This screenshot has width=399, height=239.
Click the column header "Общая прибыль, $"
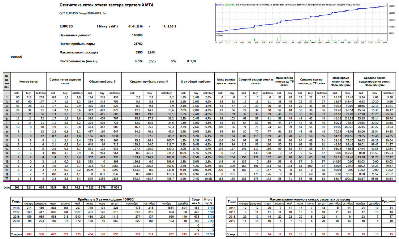coord(103,82)
